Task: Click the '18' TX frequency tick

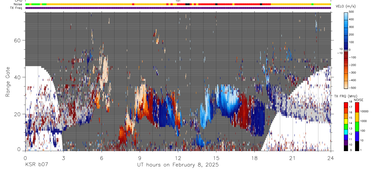Action: pyautogui.click(x=351, y=102)
